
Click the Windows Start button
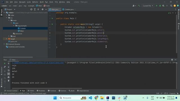(55, 98)
